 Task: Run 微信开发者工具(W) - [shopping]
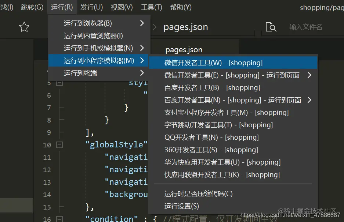(233, 63)
